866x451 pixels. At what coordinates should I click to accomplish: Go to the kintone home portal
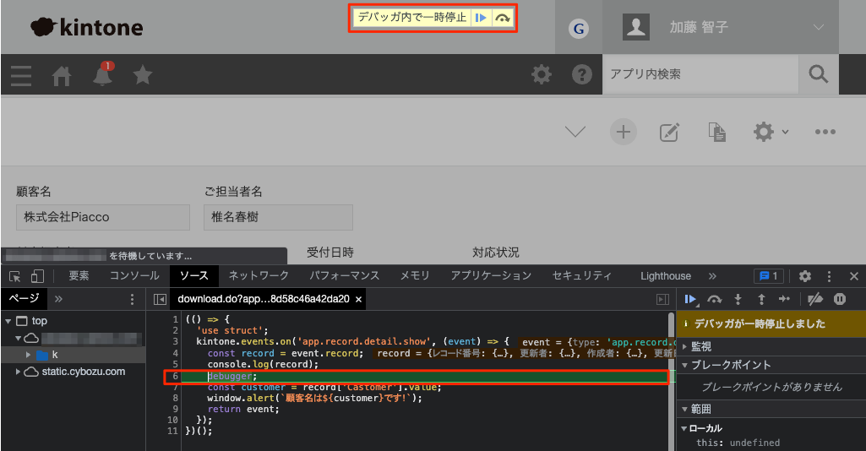point(62,75)
